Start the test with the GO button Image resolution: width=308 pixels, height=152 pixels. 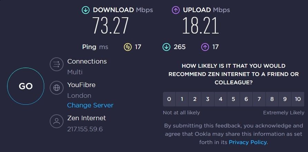(x=26, y=86)
